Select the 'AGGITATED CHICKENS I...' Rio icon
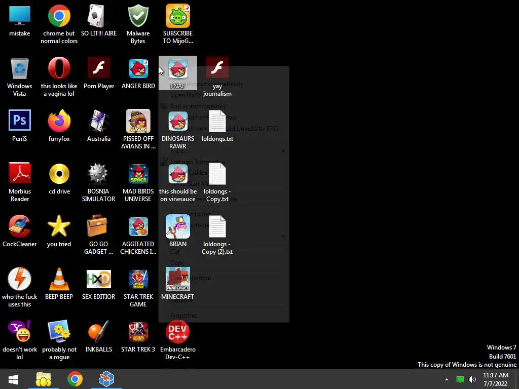 [x=138, y=226]
